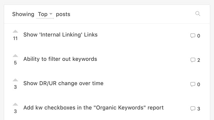
Task: Open 'Show Internal Linking Links' post title
Action: 60,35
